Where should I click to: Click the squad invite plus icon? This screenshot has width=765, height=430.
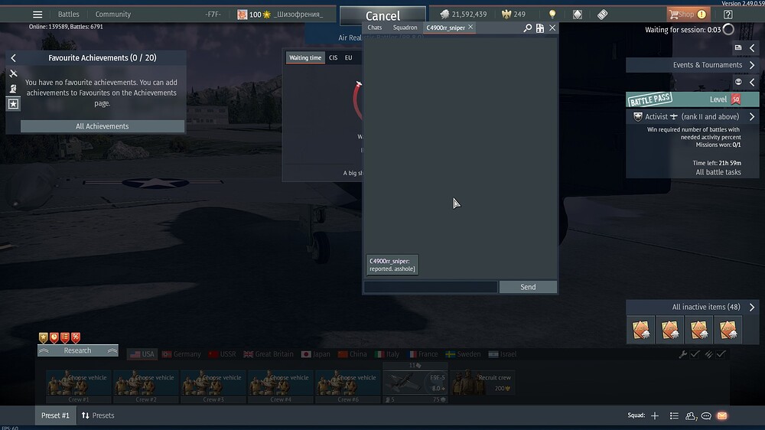[655, 415]
